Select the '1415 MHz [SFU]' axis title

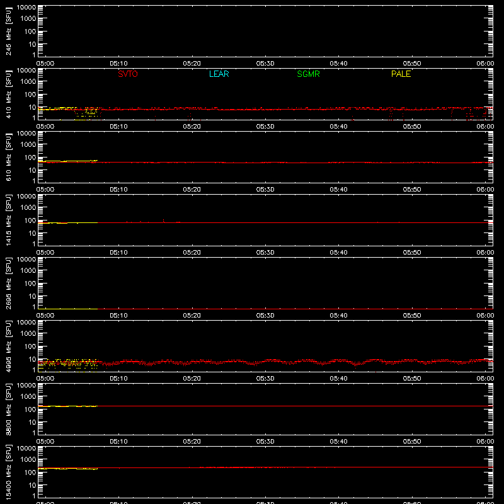9,220
